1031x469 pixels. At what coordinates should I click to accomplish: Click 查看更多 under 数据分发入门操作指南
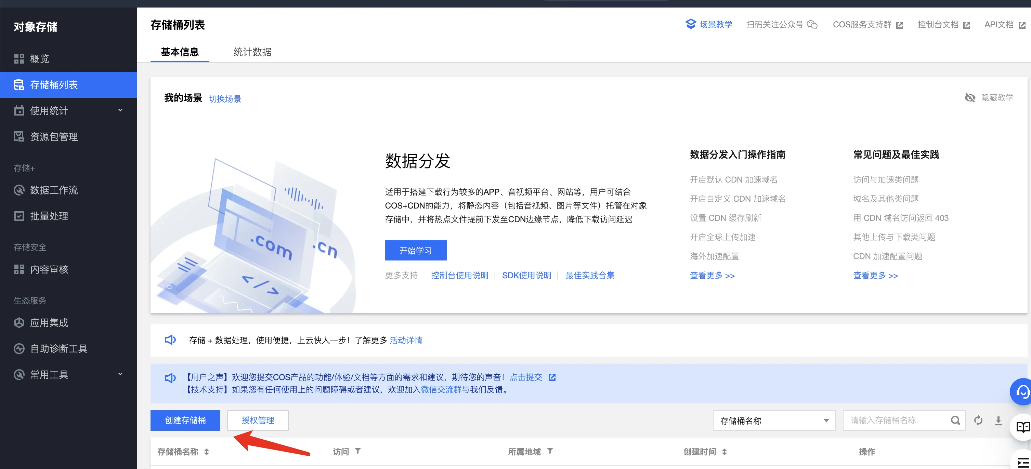click(712, 276)
